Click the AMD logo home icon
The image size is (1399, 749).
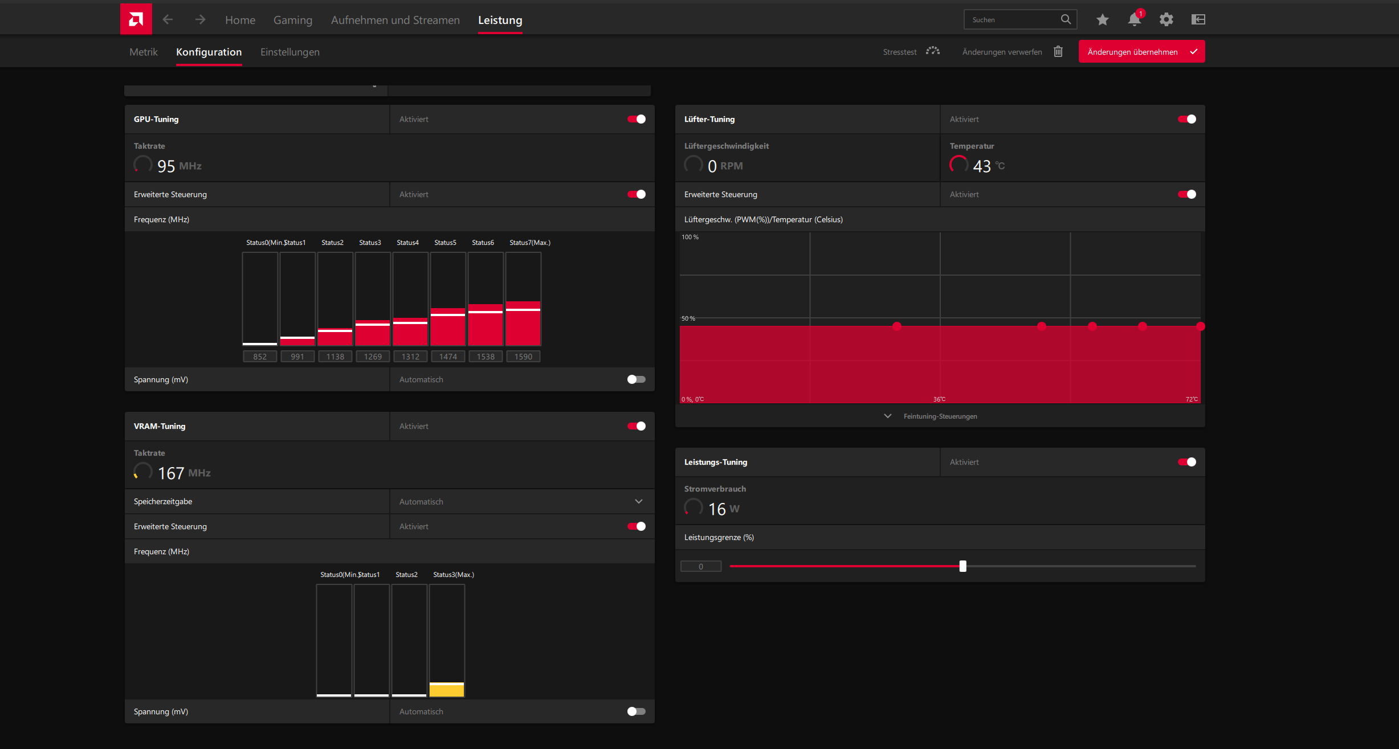(x=136, y=19)
